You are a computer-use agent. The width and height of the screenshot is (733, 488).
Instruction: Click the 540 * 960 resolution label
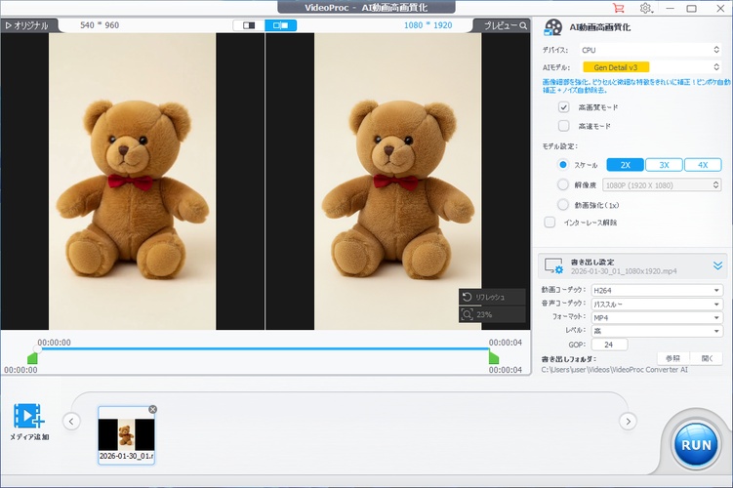[100, 25]
